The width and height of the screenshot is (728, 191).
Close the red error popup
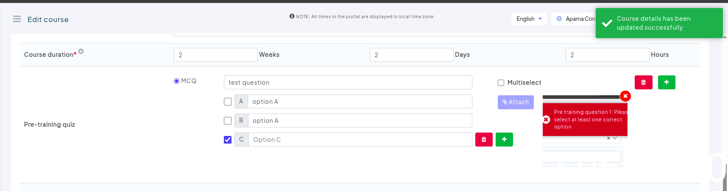click(x=625, y=96)
